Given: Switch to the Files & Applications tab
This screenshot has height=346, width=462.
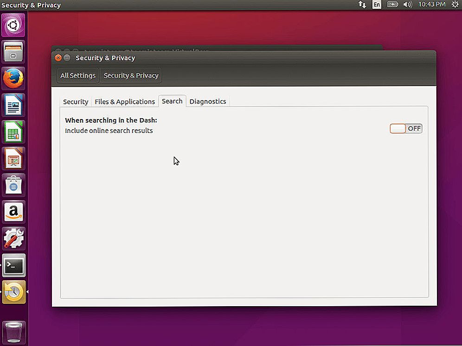Looking at the screenshot, I should tap(125, 101).
